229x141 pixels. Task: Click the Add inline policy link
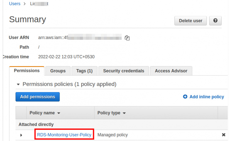tap(207, 97)
